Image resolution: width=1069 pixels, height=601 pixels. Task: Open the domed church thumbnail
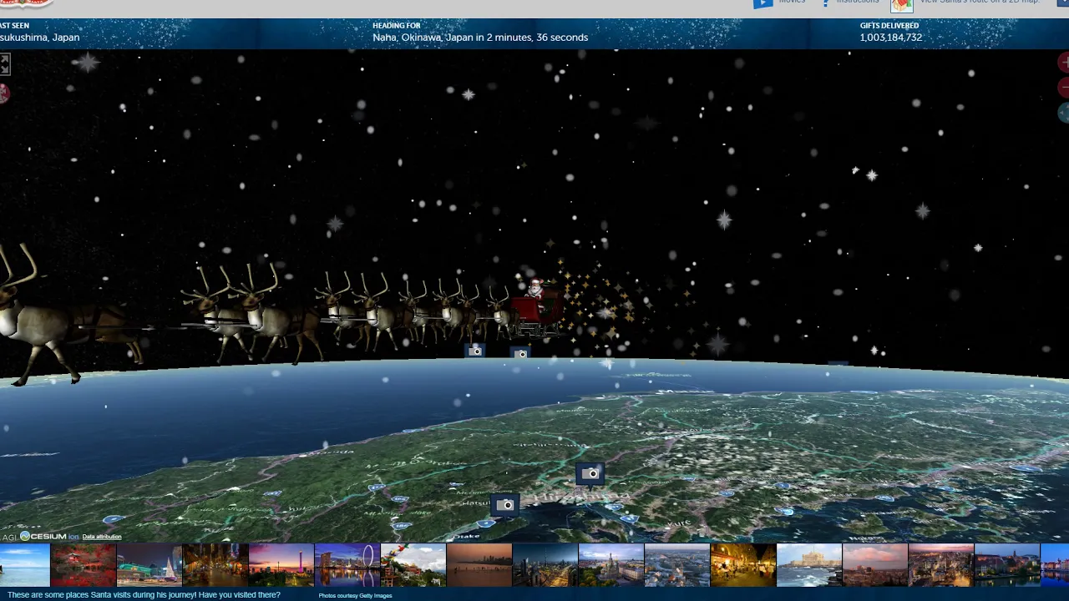pyautogui.click(x=610, y=565)
